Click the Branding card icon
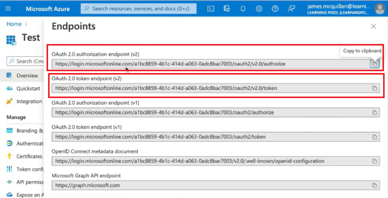 (9, 131)
